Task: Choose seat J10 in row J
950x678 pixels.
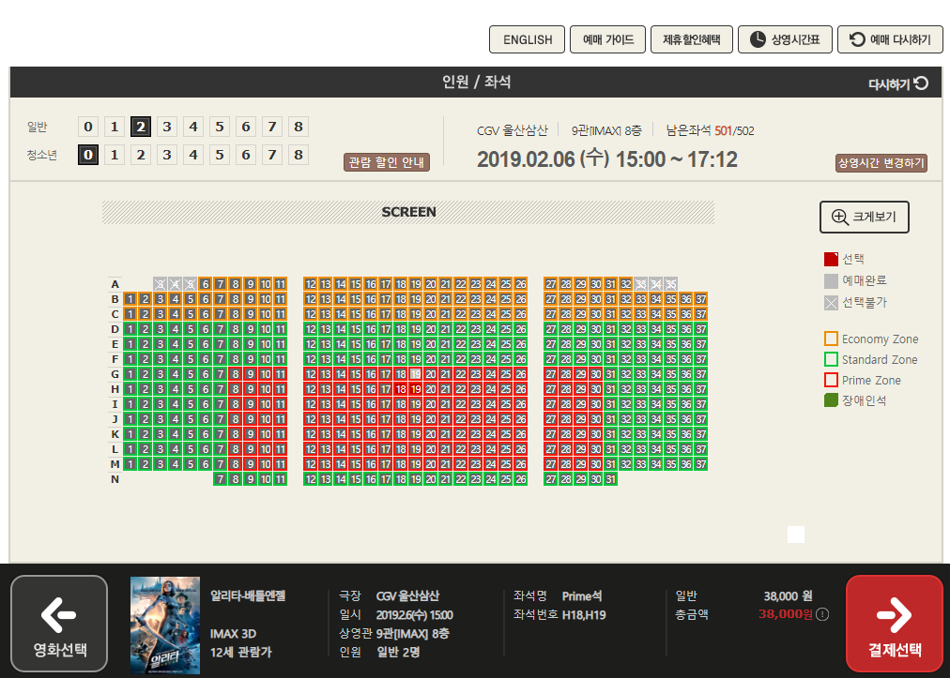Action: point(266,419)
